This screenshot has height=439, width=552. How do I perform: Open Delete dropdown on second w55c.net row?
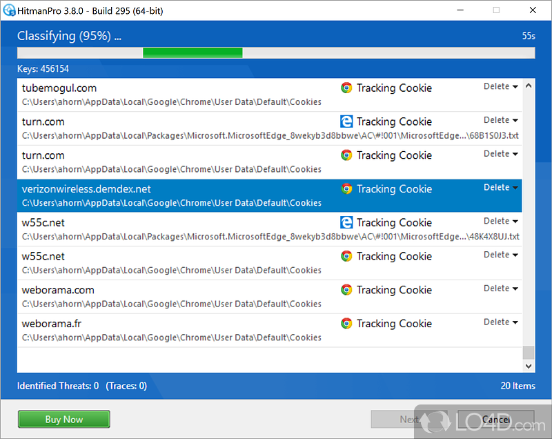[x=501, y=255]
